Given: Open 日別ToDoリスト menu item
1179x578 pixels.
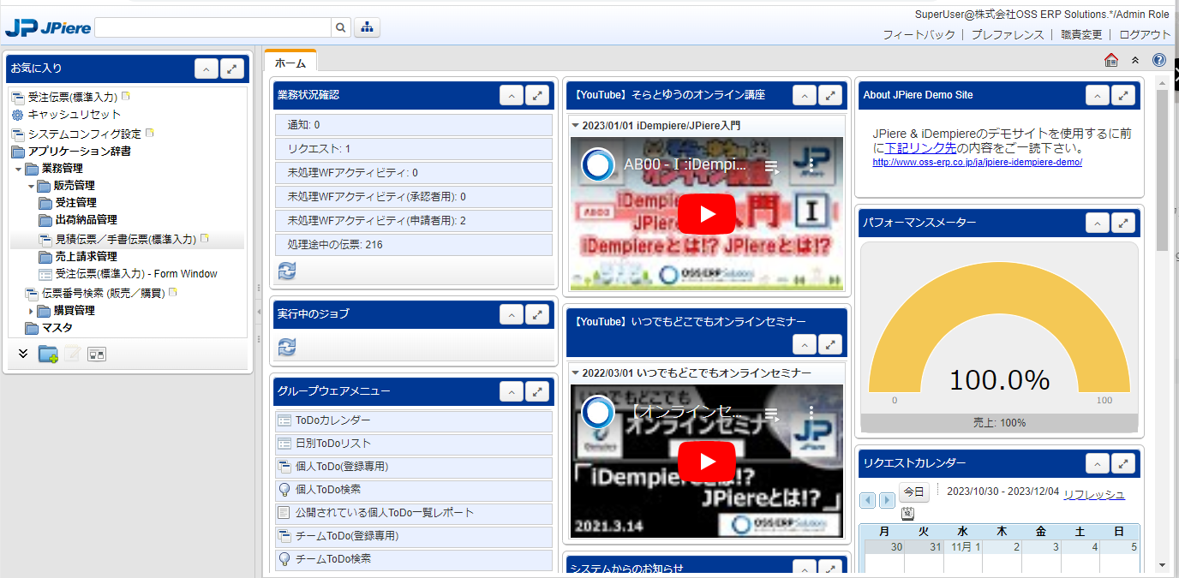Looking at the screenshot, I should click(x=414, y=444).
